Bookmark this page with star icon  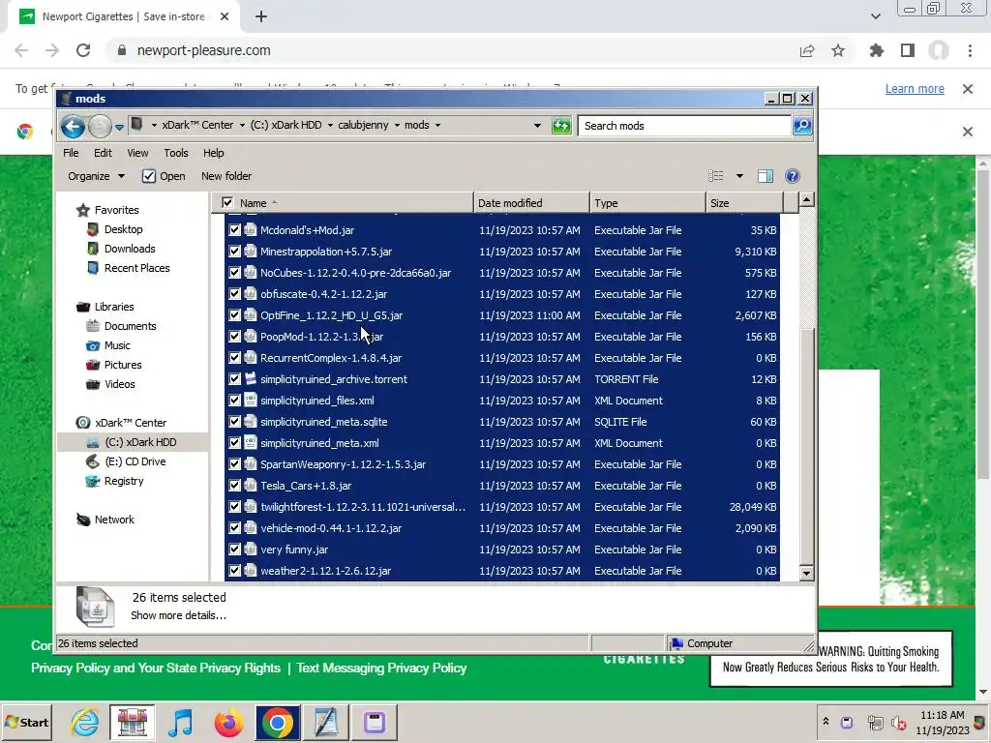[x=838, y=50]
